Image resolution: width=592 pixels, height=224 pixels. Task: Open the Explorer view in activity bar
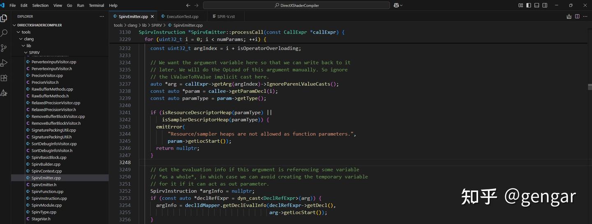coord(4,18)
